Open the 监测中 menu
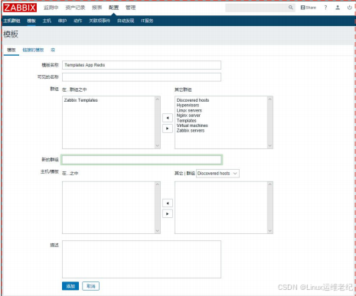Screen dimensions: 356x296 click(x=51, y=8)
